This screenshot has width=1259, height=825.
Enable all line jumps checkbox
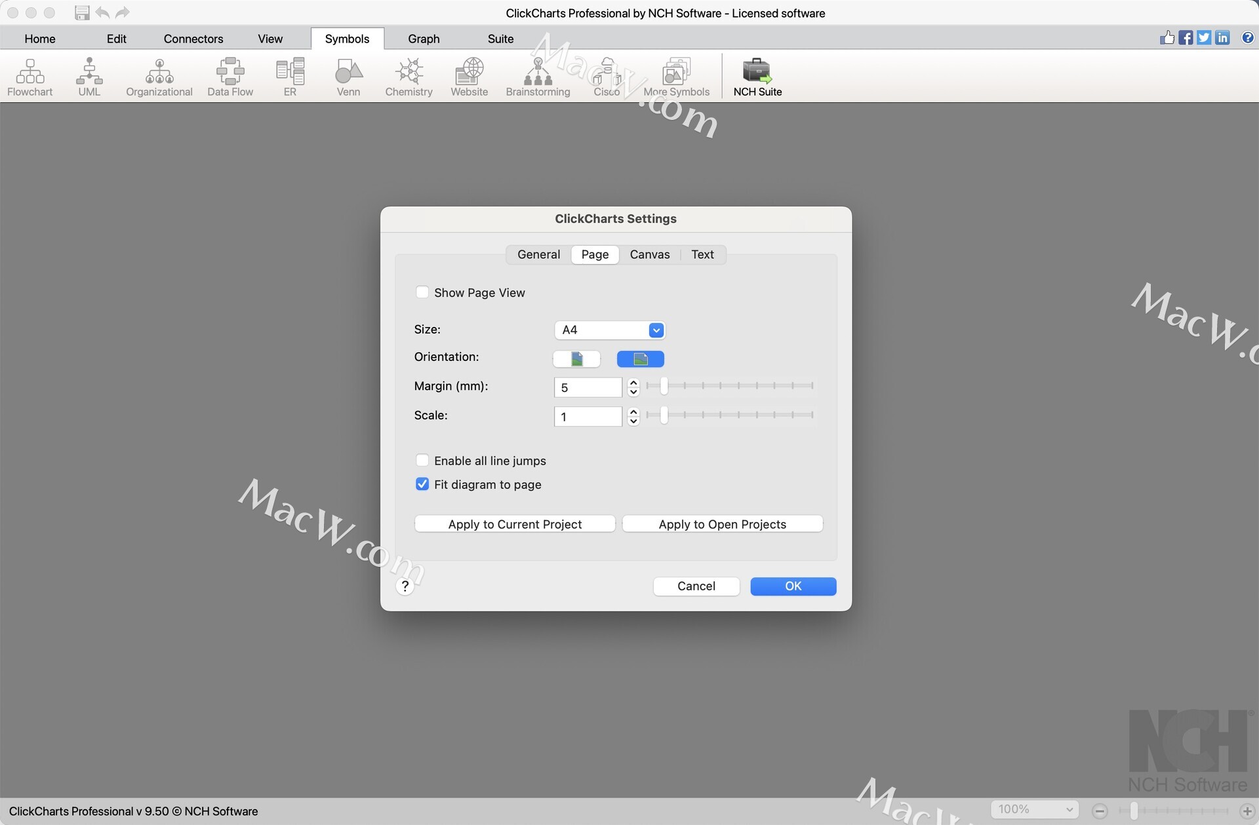422,461
